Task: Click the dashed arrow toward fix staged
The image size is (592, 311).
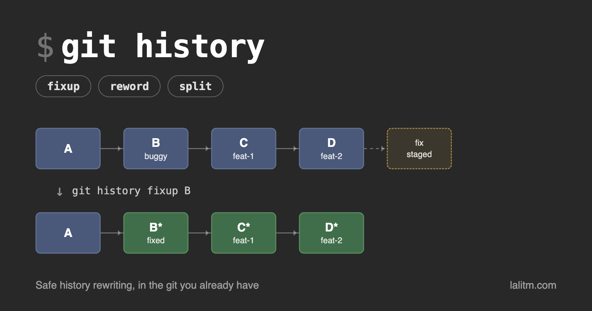Action: coord(375,148)
